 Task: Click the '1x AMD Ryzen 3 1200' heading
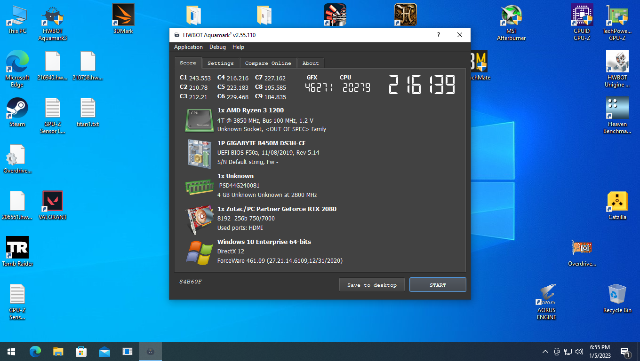(250, 110)
